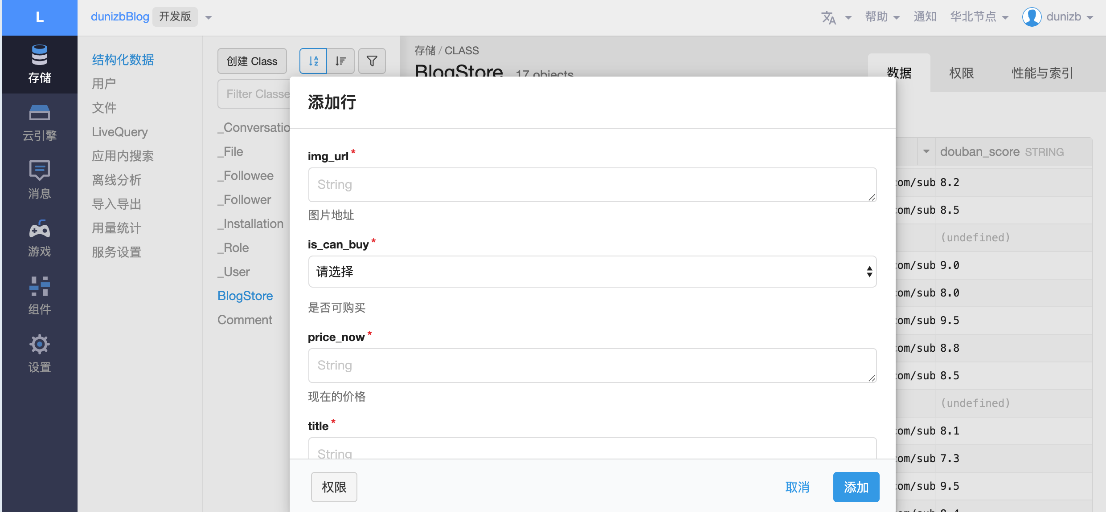Switch to the 权限 tab
The height and width of the screenshot is (512, 1106).
pos(961,73)
